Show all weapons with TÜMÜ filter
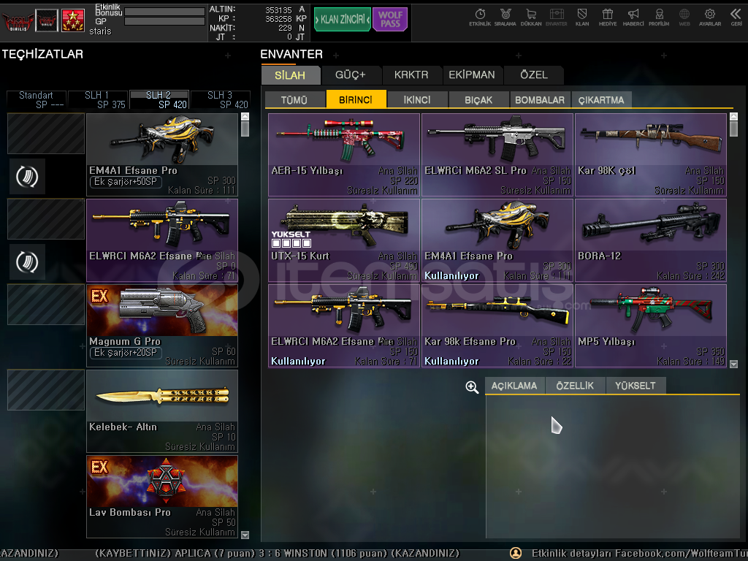748x561 pixels. [x=294, y=99]
